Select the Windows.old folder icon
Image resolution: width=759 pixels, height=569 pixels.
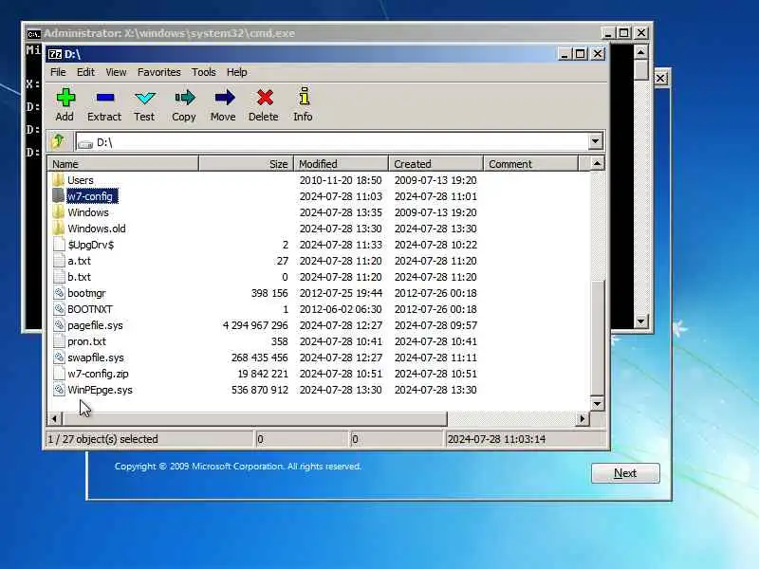tap(59, 229)
